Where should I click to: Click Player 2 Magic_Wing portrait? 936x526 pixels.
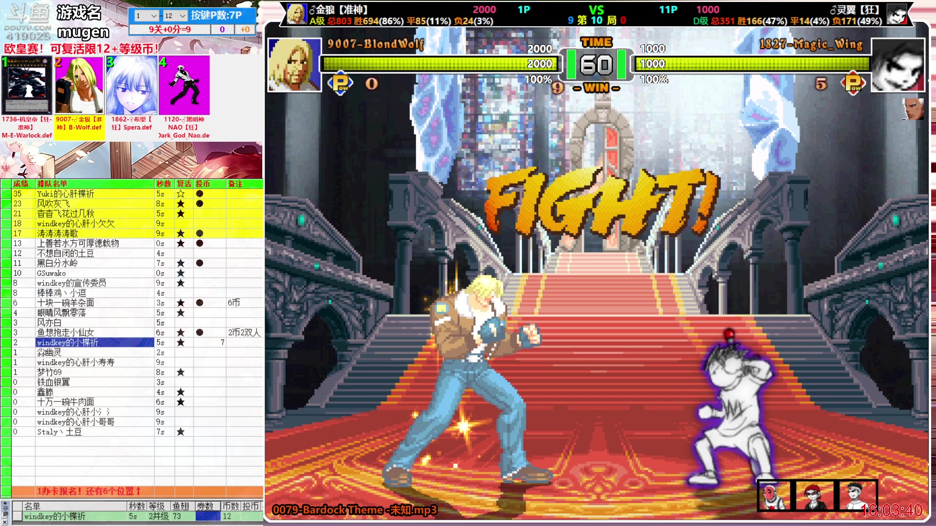[897, 65]
